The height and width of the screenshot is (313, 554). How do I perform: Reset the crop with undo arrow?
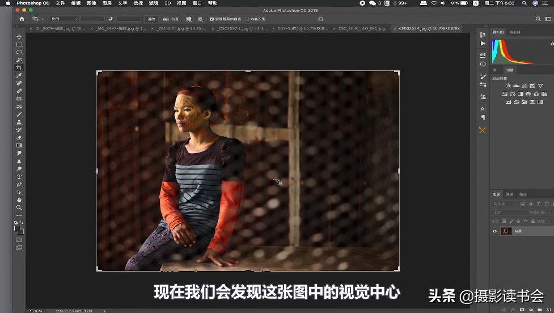[x=320, y=19]
